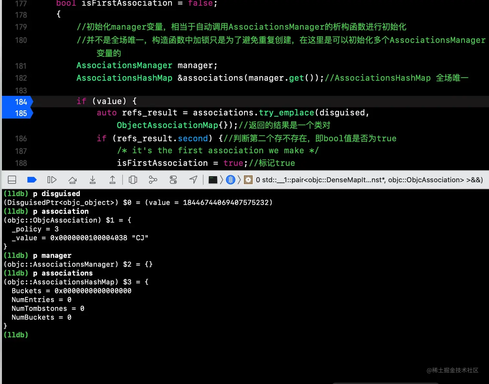Click 'isFirstAssociation = true;' on line 188
Screen dimensions: 489x384
coord(182,163)
